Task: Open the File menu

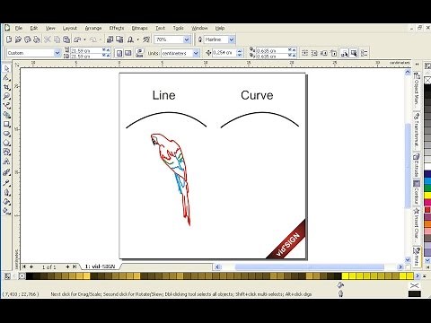Action: 19,28
